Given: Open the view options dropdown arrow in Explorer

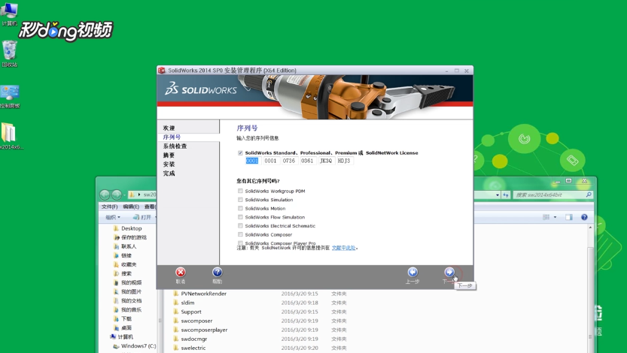Looking at the screenshot, I should (x=555, y=217).
